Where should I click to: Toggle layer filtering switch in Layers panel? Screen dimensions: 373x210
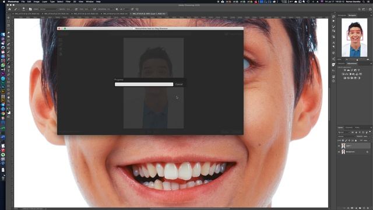click(370, 132)
